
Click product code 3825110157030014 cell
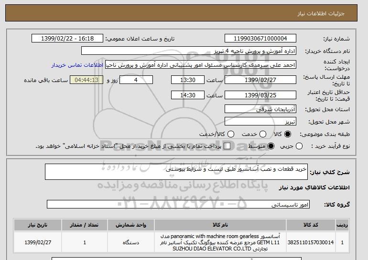click(311, 242)
